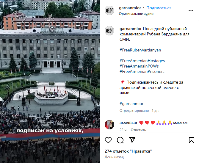Viewport: 199px width, 163px height.
Task: Click the video to toggle playback
Action: pos(50,81)
